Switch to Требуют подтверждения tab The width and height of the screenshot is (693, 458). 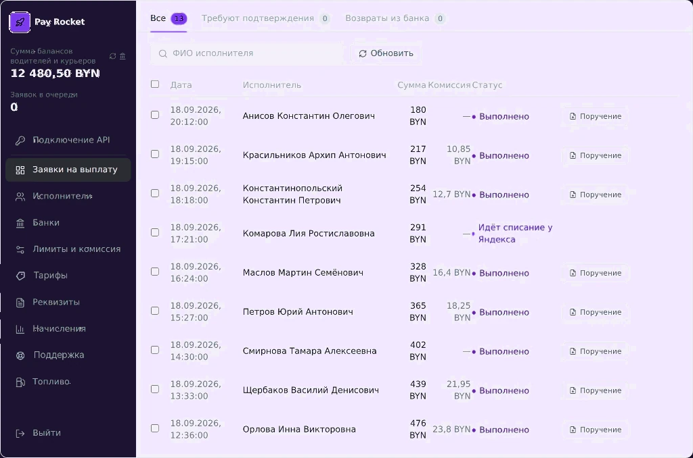point(265,18)
